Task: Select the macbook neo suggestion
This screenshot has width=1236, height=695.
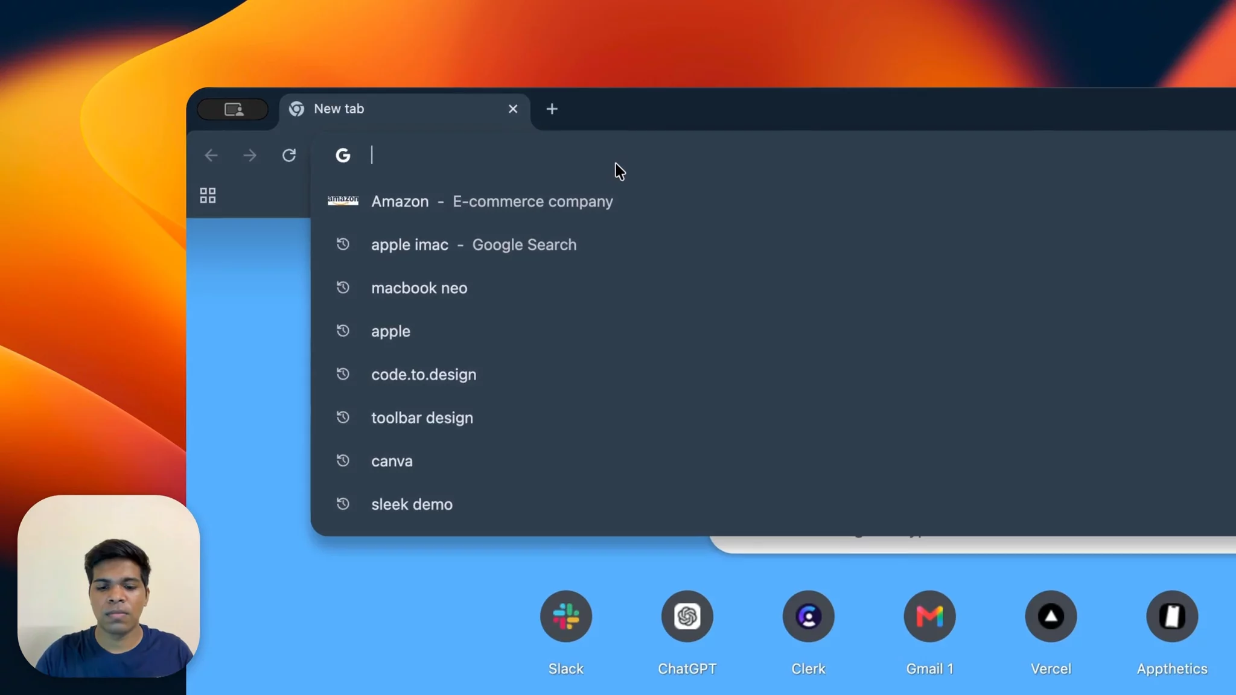Action: click(773, 288)
